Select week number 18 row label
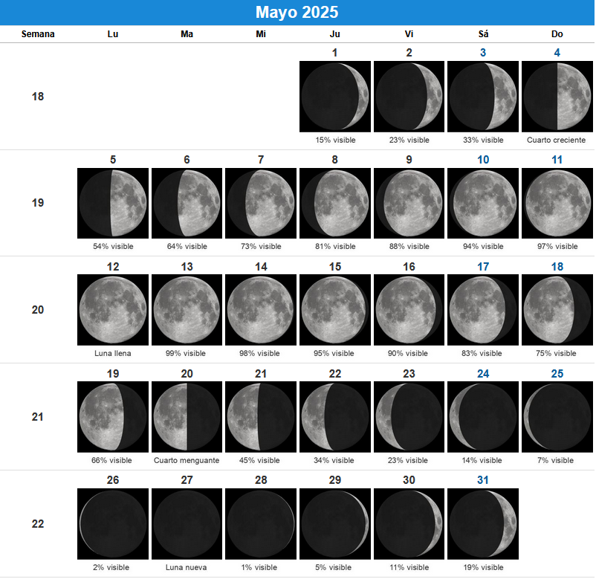Image resolution: width=596 pixels, height=579 pixels. click(38, 97)
